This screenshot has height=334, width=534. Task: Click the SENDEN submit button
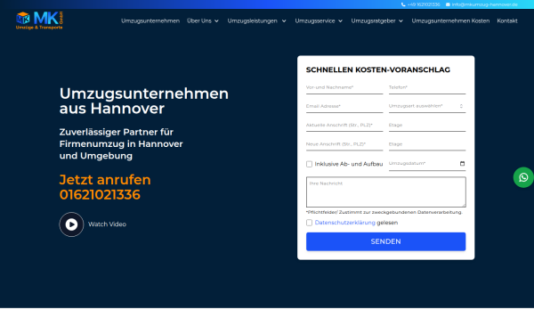coord(386,241)
